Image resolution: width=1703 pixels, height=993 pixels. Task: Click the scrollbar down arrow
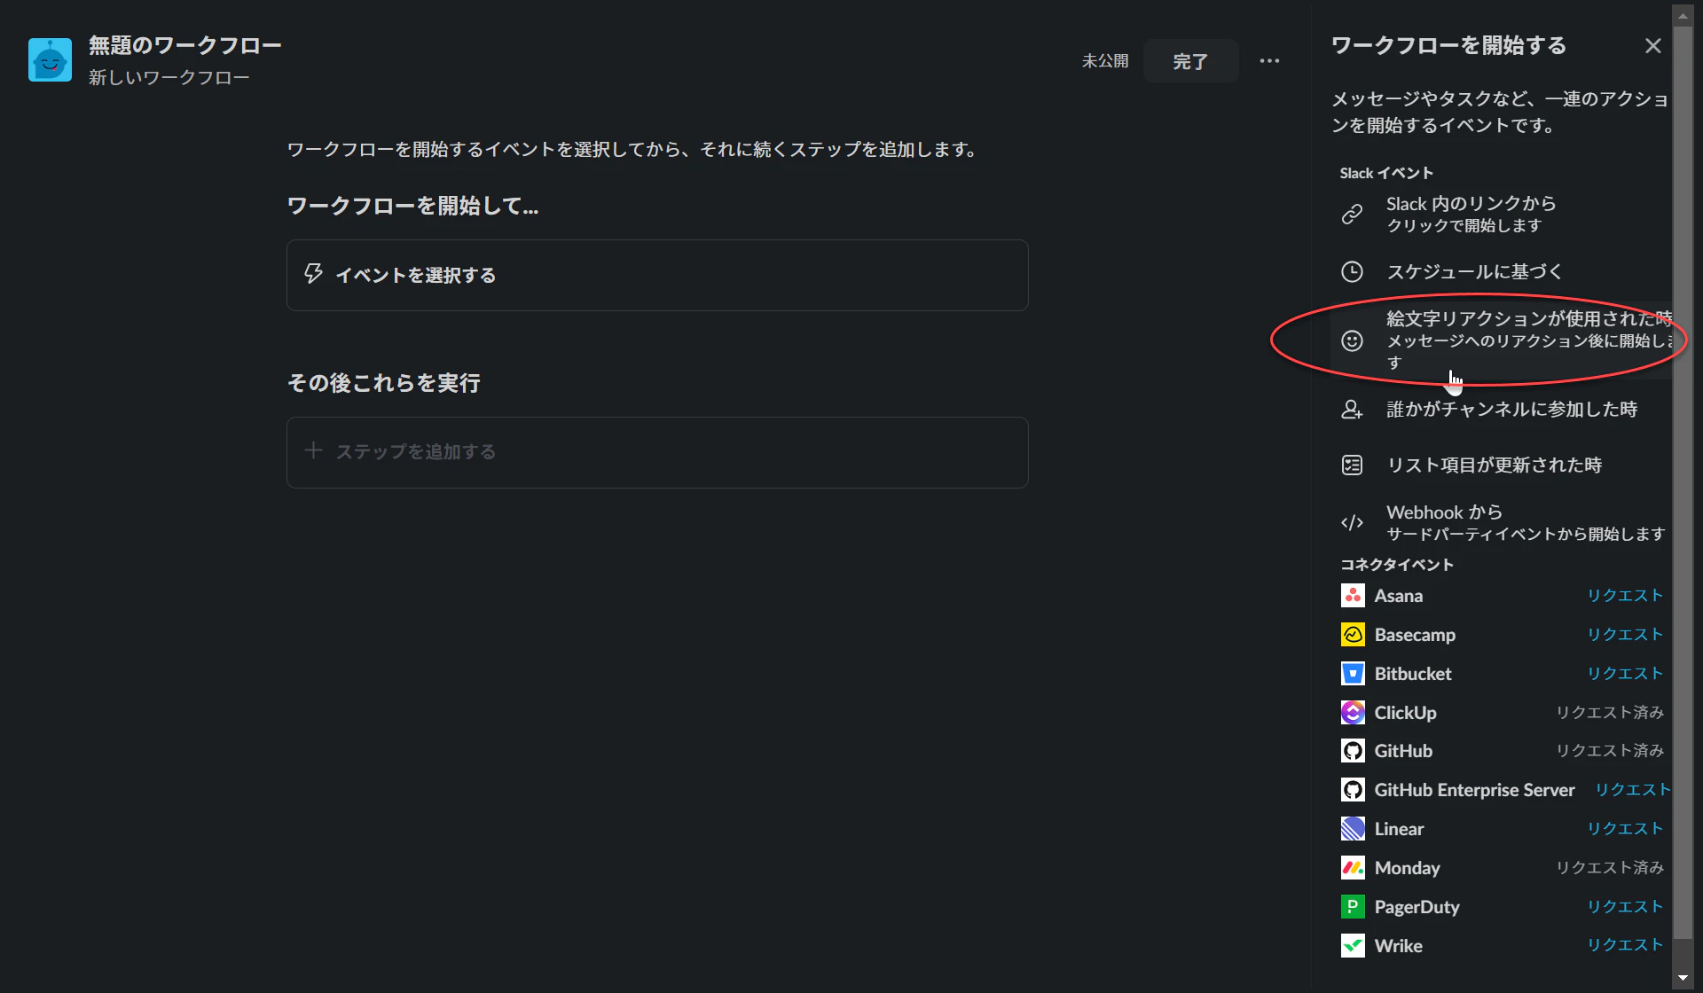click(1683, 979)
